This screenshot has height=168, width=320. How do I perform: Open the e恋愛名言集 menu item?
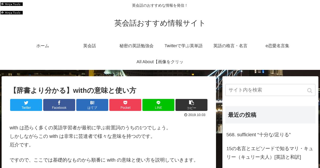coord(277,46)
